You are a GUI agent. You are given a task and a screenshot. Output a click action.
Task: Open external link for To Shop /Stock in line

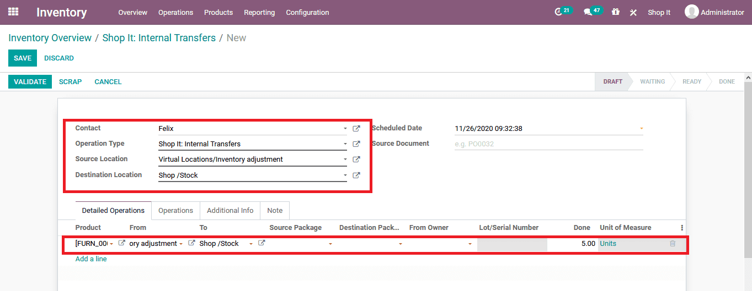[262, 243]
